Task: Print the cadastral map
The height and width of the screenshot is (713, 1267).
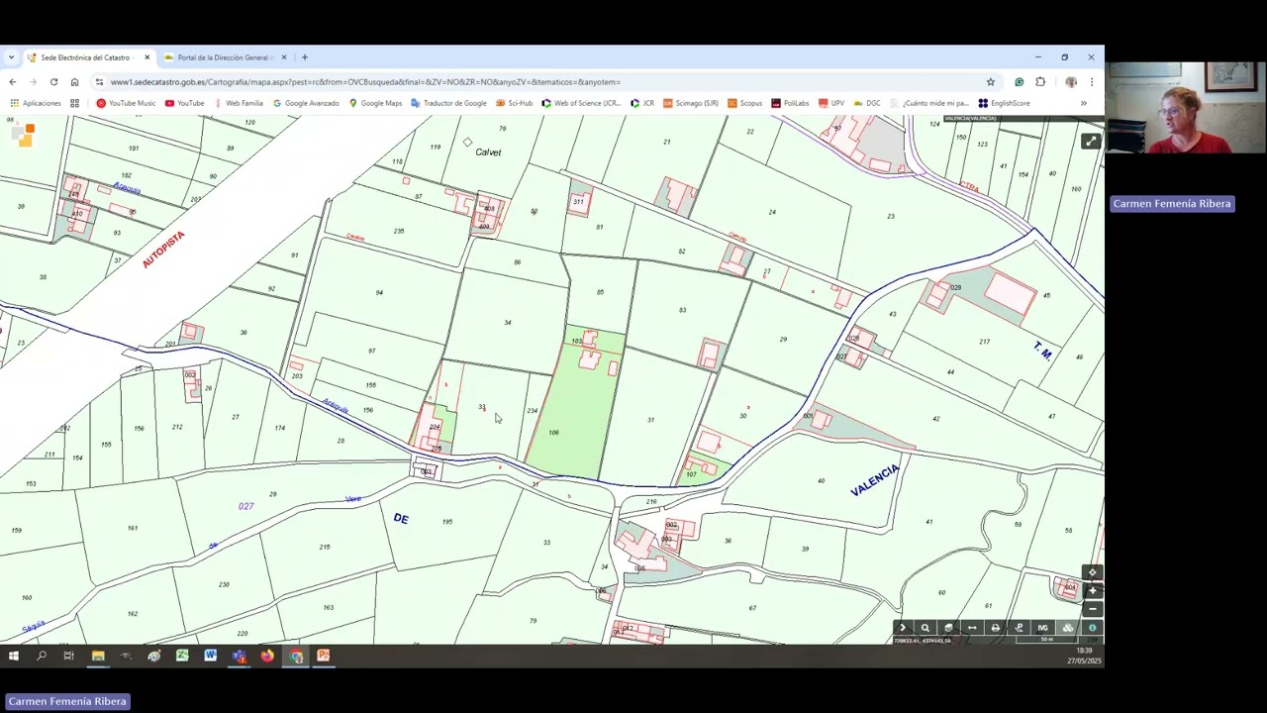Action: pos(996,628)
